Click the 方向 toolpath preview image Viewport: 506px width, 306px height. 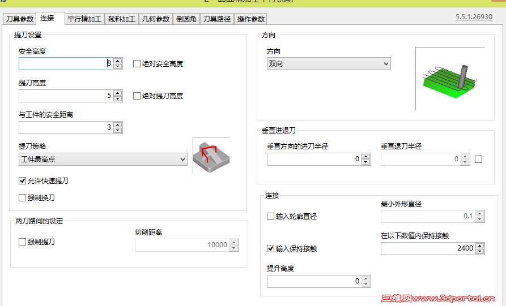tap(450, 79)
